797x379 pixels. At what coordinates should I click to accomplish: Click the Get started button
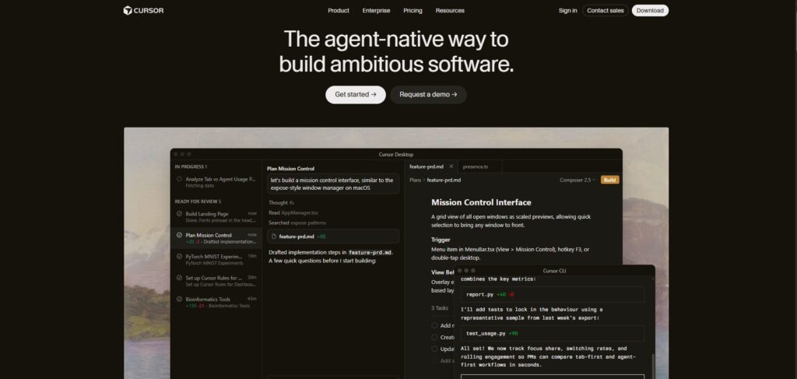pos(356,94)
